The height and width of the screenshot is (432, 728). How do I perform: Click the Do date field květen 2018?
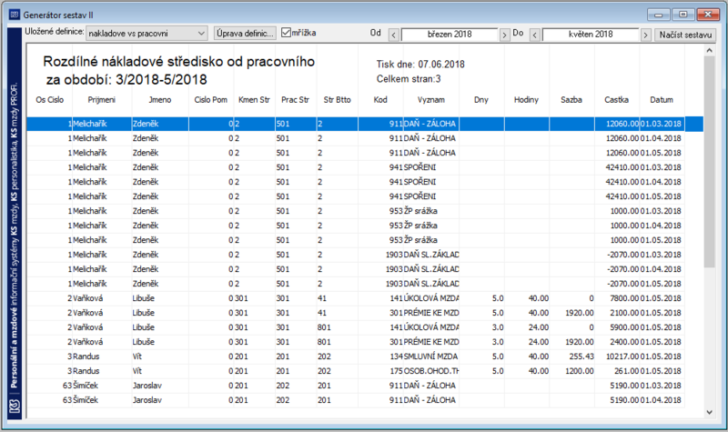coord(591,35)
